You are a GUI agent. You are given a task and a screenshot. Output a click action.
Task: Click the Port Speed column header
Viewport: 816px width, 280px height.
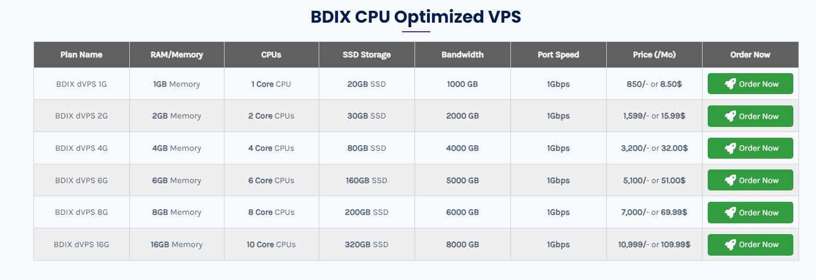tap(559, 55)
